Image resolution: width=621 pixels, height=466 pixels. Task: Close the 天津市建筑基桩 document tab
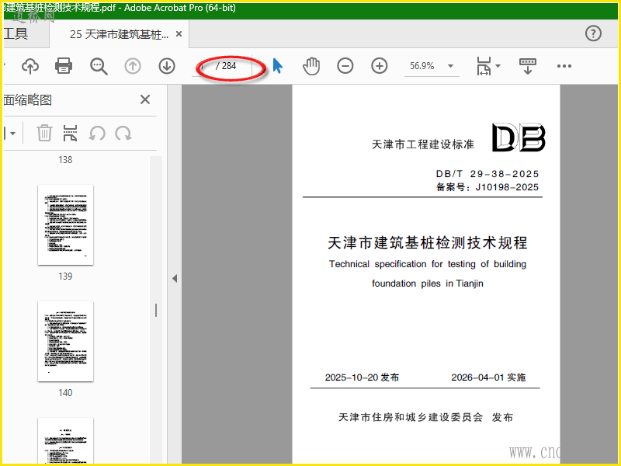tap(179, 34)
